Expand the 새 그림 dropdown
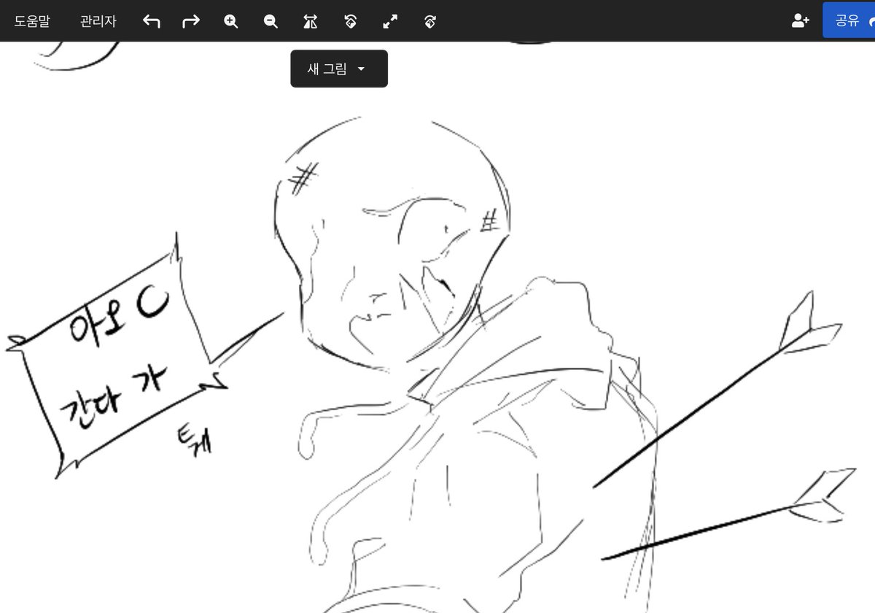 pos(339,69)
